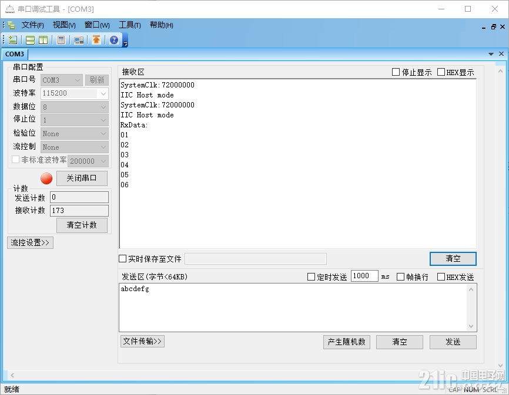
Task: Open the 窗口(W) menu
Action: (97, 25)
